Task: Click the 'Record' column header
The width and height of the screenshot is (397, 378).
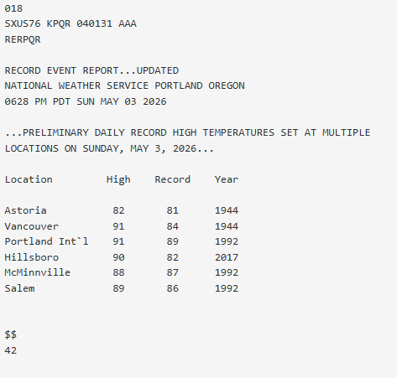Action: [173, 179]
